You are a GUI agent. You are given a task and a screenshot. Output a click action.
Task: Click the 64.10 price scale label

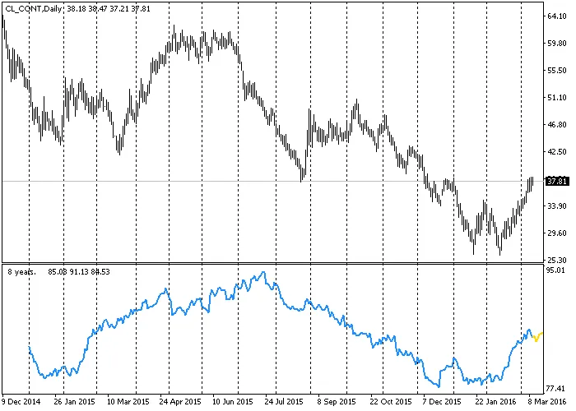point(557,16)
